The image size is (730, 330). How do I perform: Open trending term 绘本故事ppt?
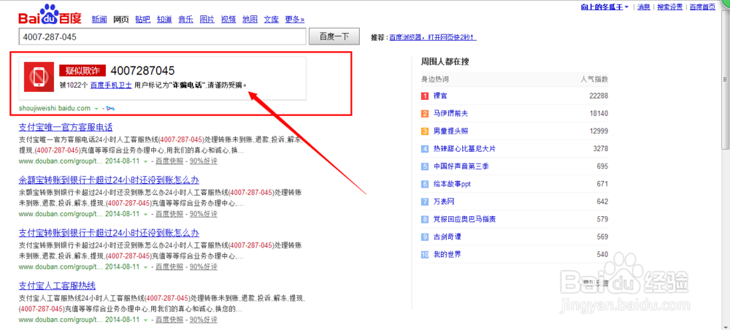point(452,184)
